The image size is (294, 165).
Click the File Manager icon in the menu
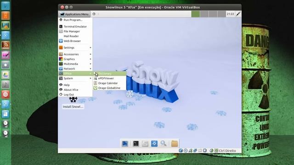pos(61,31)
